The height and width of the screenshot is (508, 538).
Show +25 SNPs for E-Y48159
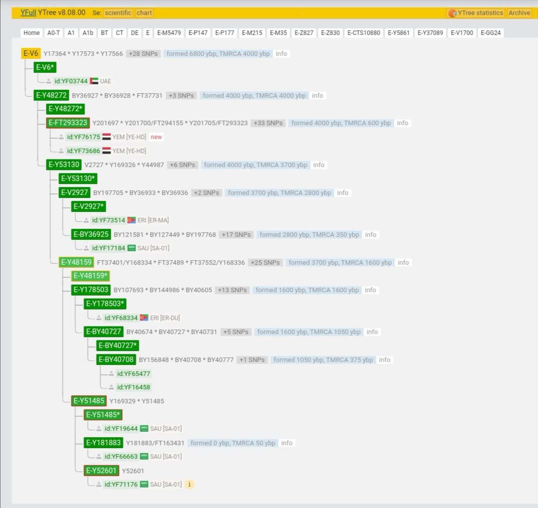click(x=265, y=263)
